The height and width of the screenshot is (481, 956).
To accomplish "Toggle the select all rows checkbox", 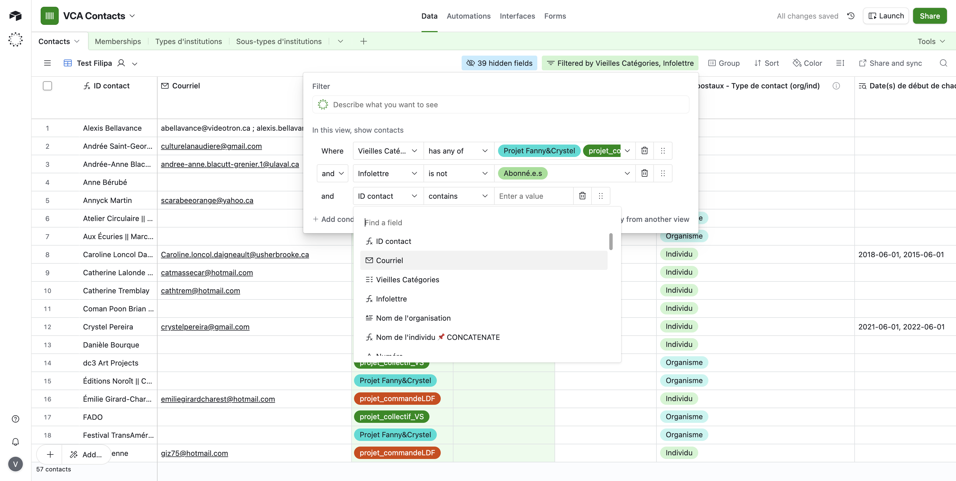I will coord(47,86).
